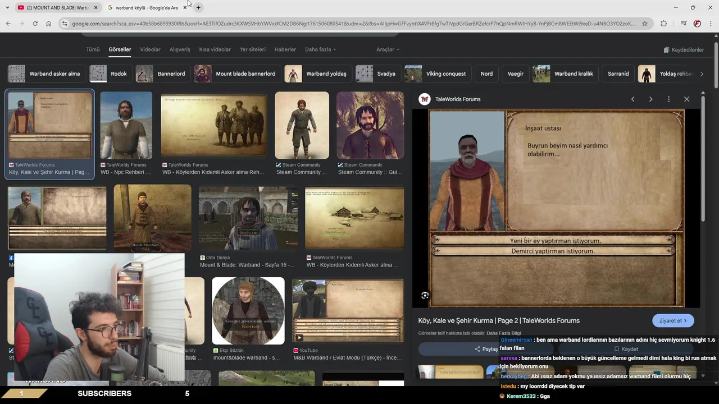Open the Chrome three-dot menu
The image size is (719, 404).
(711, 24)
